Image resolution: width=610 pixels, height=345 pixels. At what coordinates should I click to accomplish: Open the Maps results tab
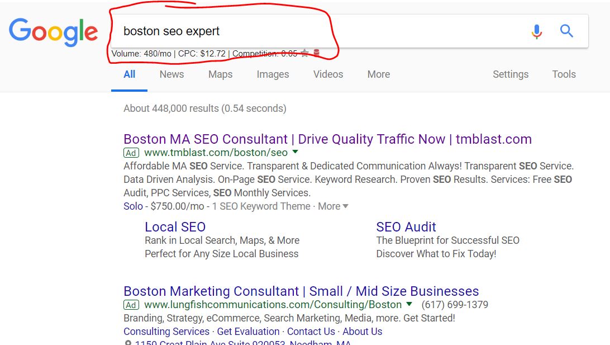coord(220,74)
